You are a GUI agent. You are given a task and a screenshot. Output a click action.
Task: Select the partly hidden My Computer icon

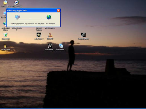tap(5, 14)
